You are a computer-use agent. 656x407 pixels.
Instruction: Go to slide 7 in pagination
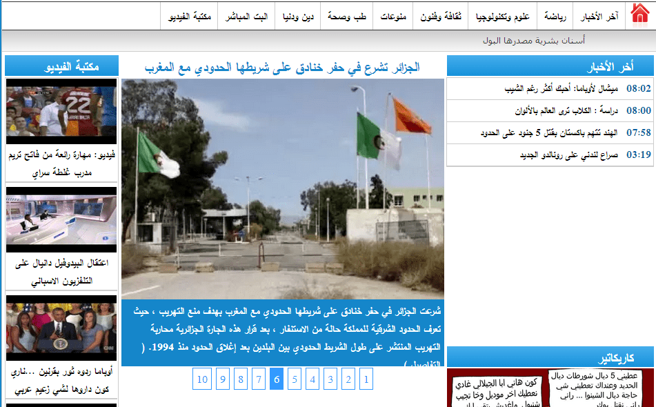(259, 379)
